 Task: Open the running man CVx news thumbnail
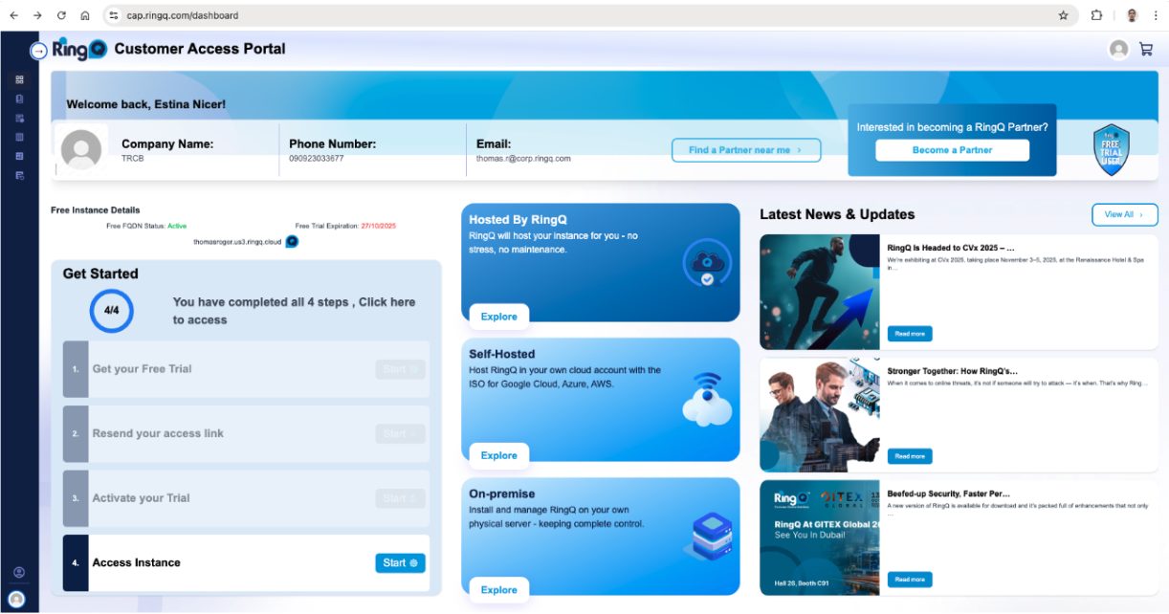819,292
